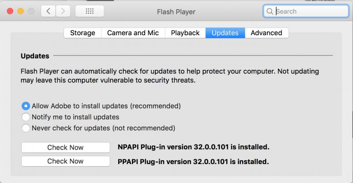Select the Updates tab
This screenshot has height=183, width=353.
coord(225,33)
